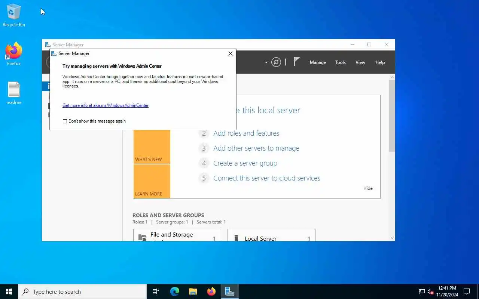Viewport: 479px width, 299px height.
Task: Click the scrollbar up arrow in Server Manager
Action: pos(392,77)
